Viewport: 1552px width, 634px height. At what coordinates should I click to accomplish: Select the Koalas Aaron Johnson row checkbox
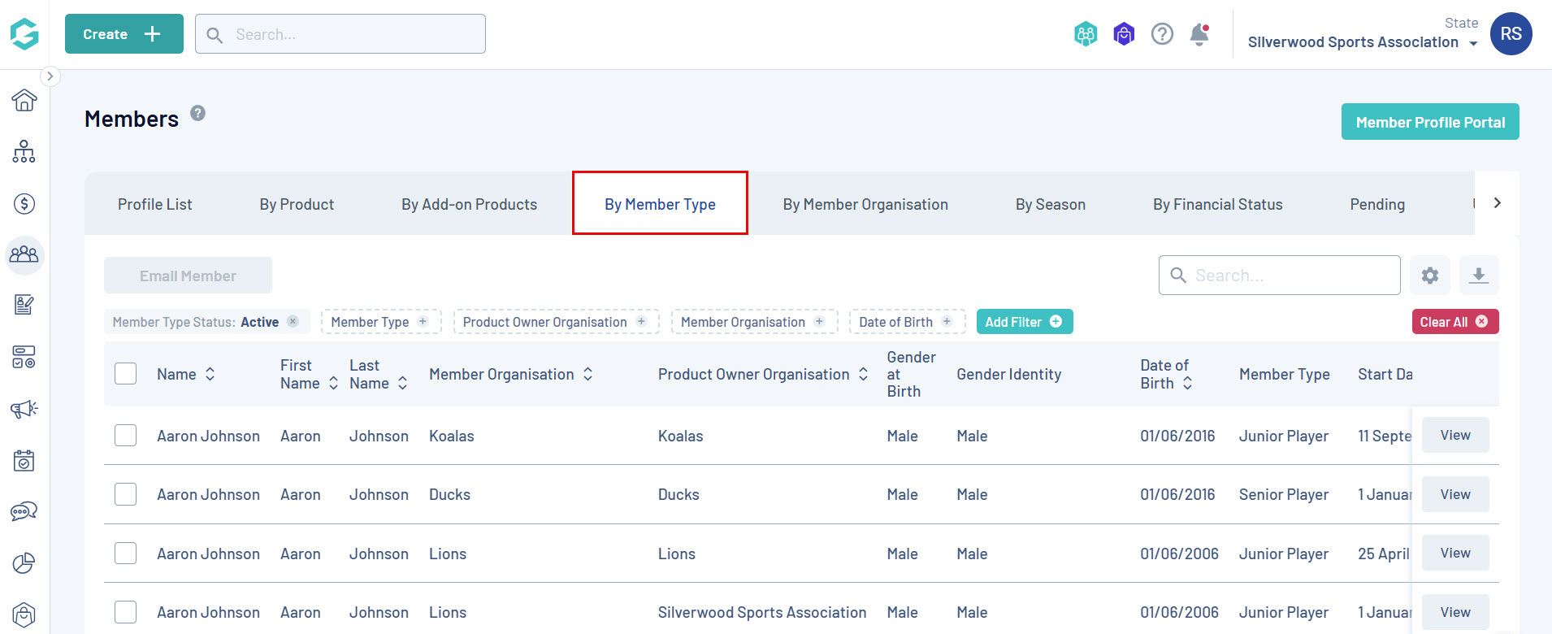pos(126,436)
